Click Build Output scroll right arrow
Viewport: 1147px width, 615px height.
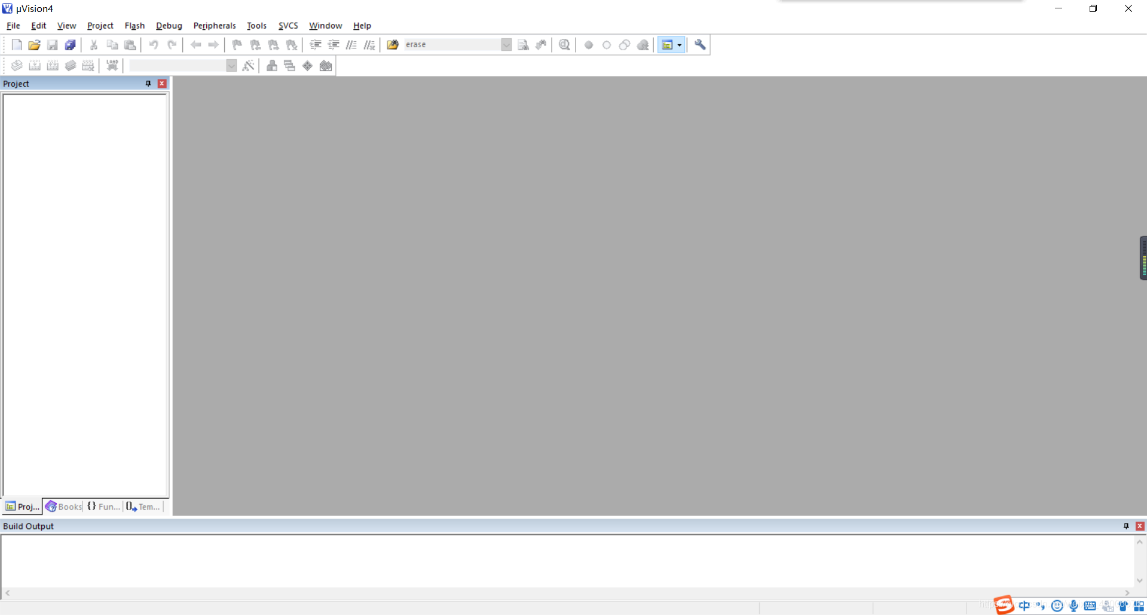1127,593
